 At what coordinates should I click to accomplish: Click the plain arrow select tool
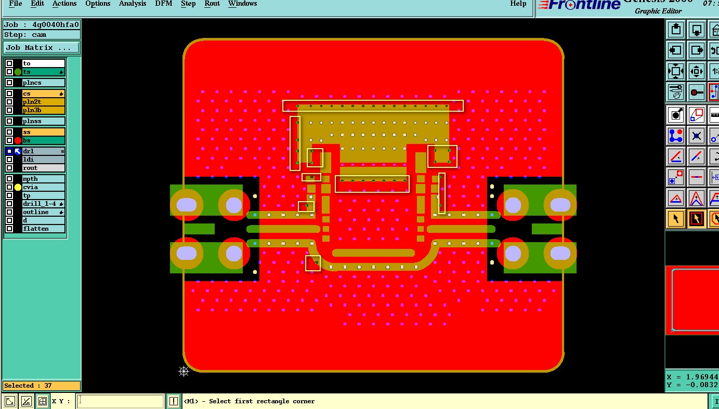click(676, 219)
